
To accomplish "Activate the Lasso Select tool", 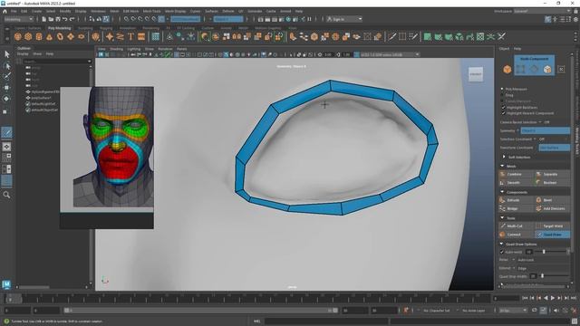I will tap(6, 66).
